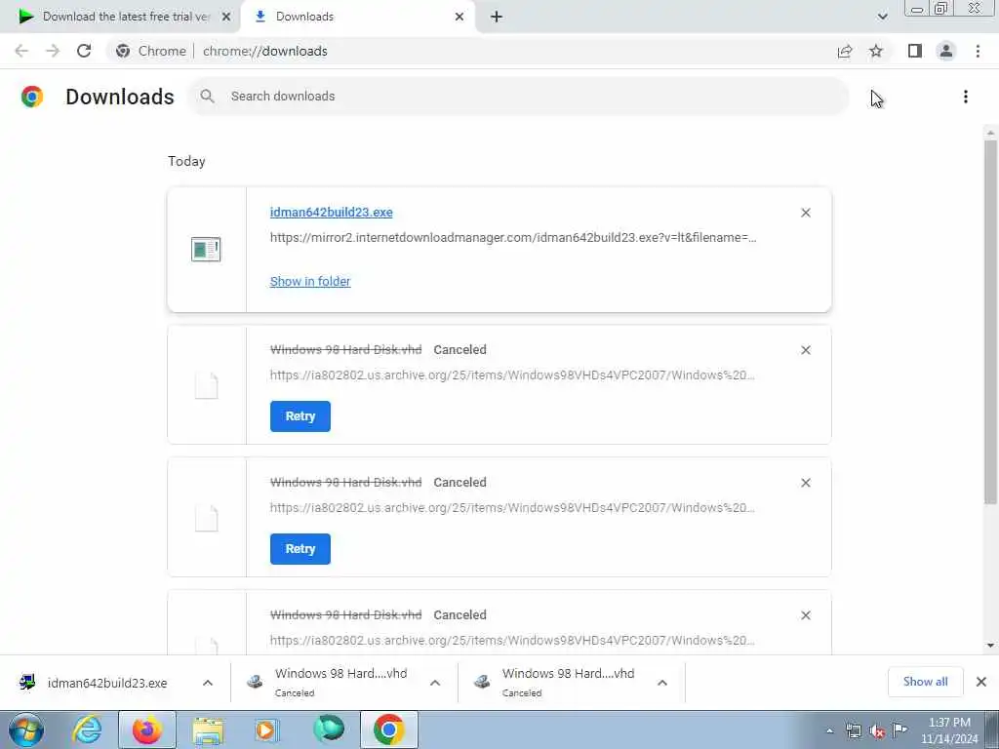Close the Download the latest free trial tab
The height and width of the screenshot is (749, 999).
[x=226, y=17]
